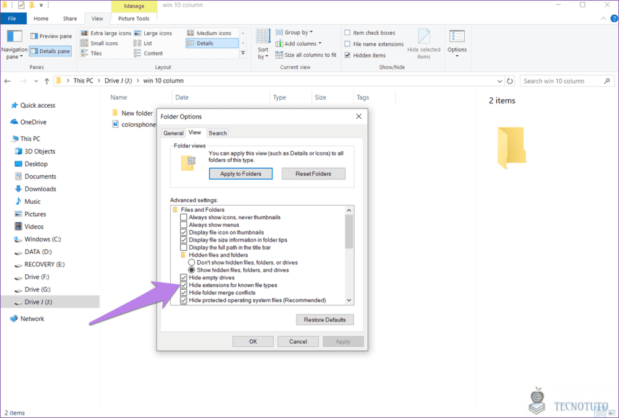Open recent locations dropdown
Image resolution: width=619 pixels, height=418 pixels.
[36, 81]
